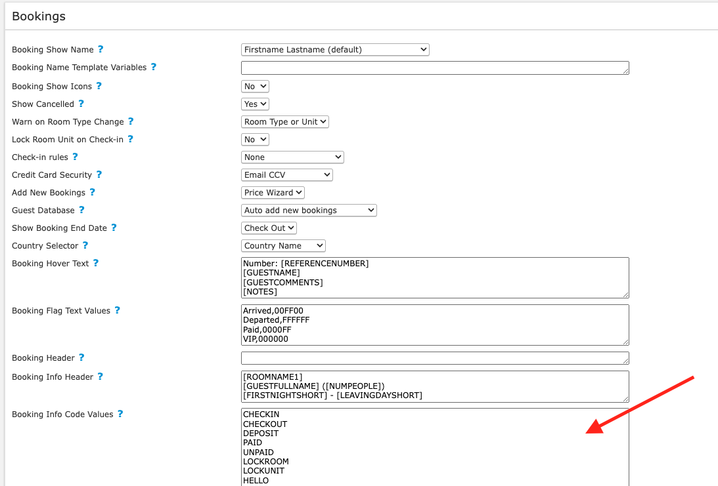718x486 pixels.
Task: Open help for Guest Database
Action: pyautogui.click(x=81, y=210)
